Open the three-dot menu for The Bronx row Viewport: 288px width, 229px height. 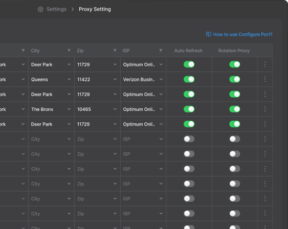click(x=265, y=109)
